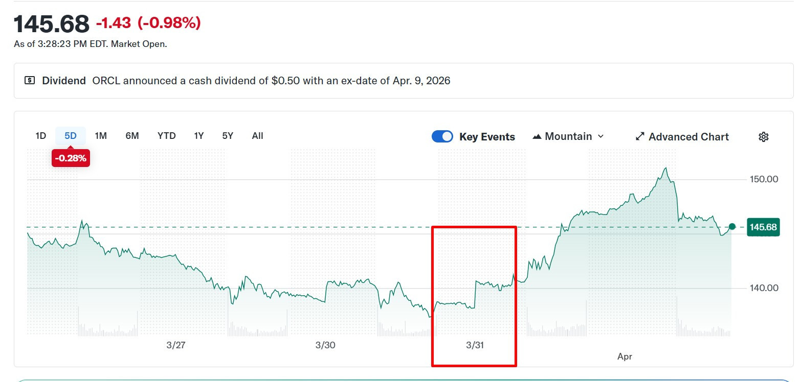Choose the 5Y time range

[x=228, y=136]
